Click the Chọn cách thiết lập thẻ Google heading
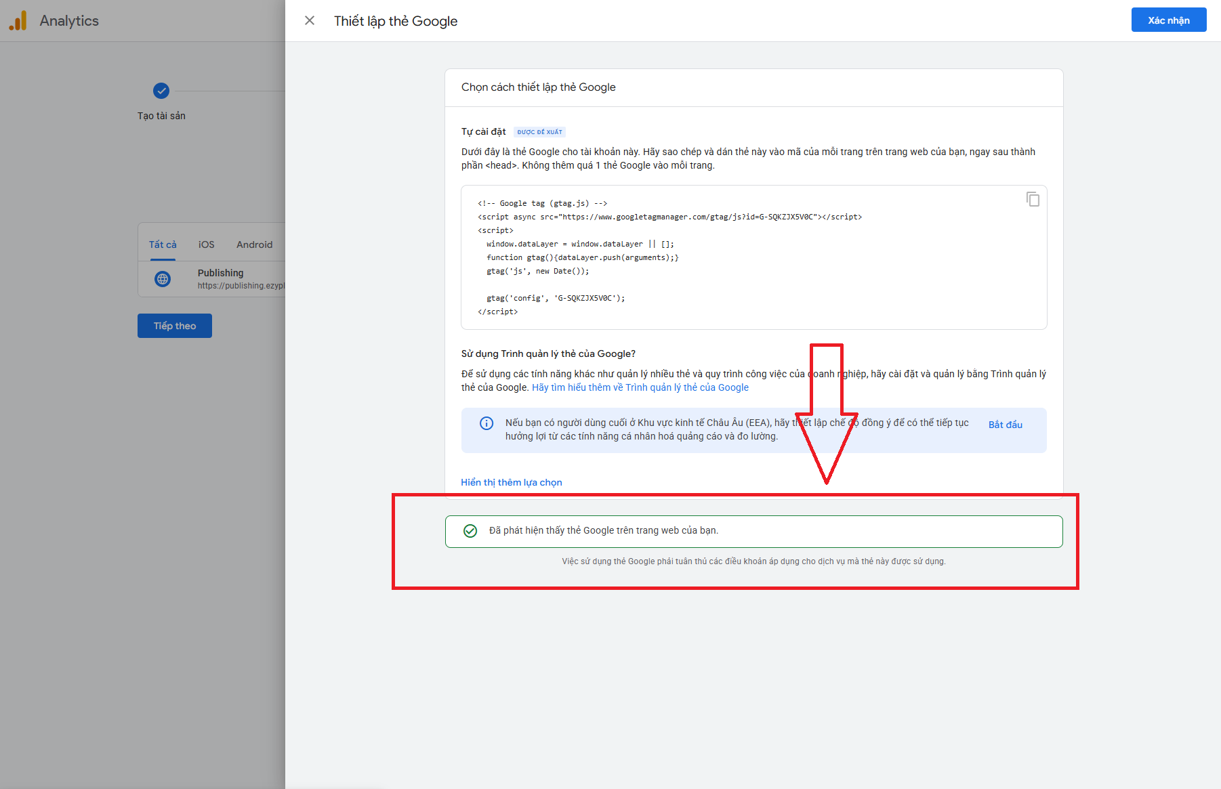 (x=538, y=87)
